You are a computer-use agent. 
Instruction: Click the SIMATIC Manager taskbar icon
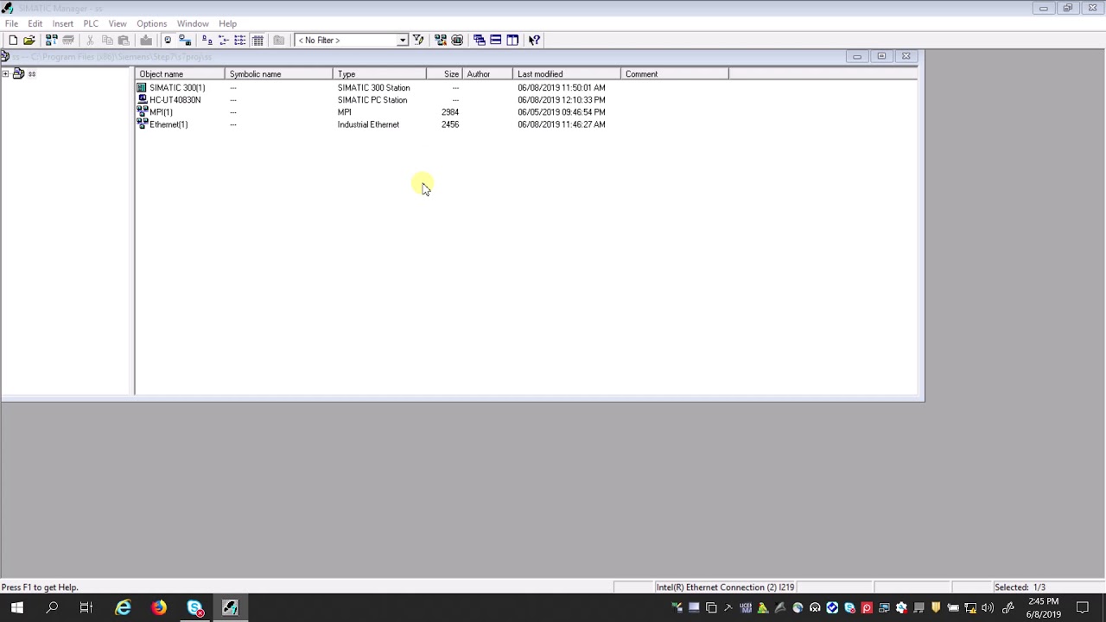click(x=230, y=607)
